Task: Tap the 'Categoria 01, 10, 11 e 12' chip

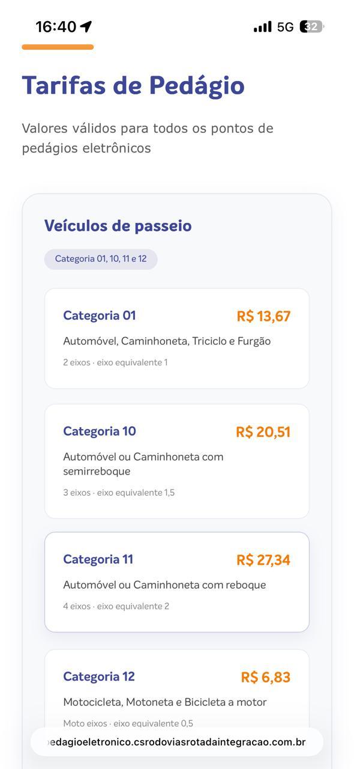Action: pyautogui.click(x=101, y=259)
